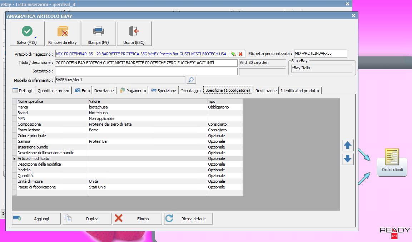Exit with Uscita (ESC) button

134,34
